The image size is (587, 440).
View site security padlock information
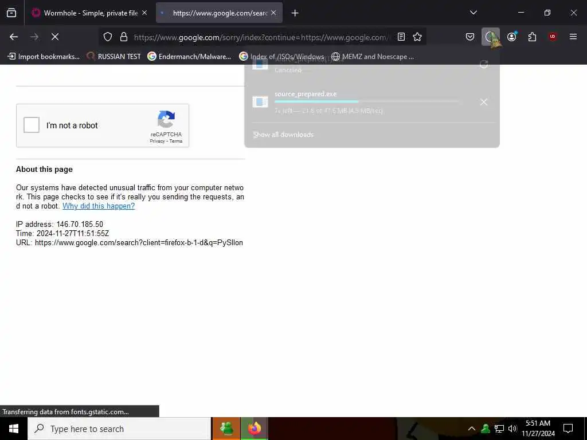[124, 37]
